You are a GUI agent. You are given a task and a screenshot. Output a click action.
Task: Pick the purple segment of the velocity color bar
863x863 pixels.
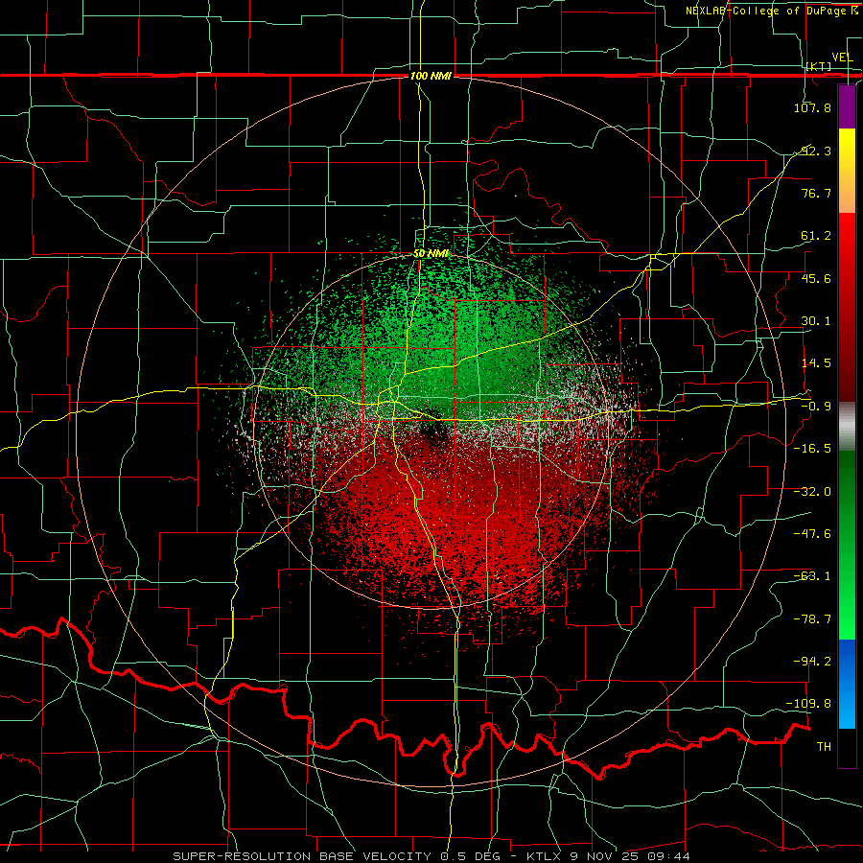847,106
